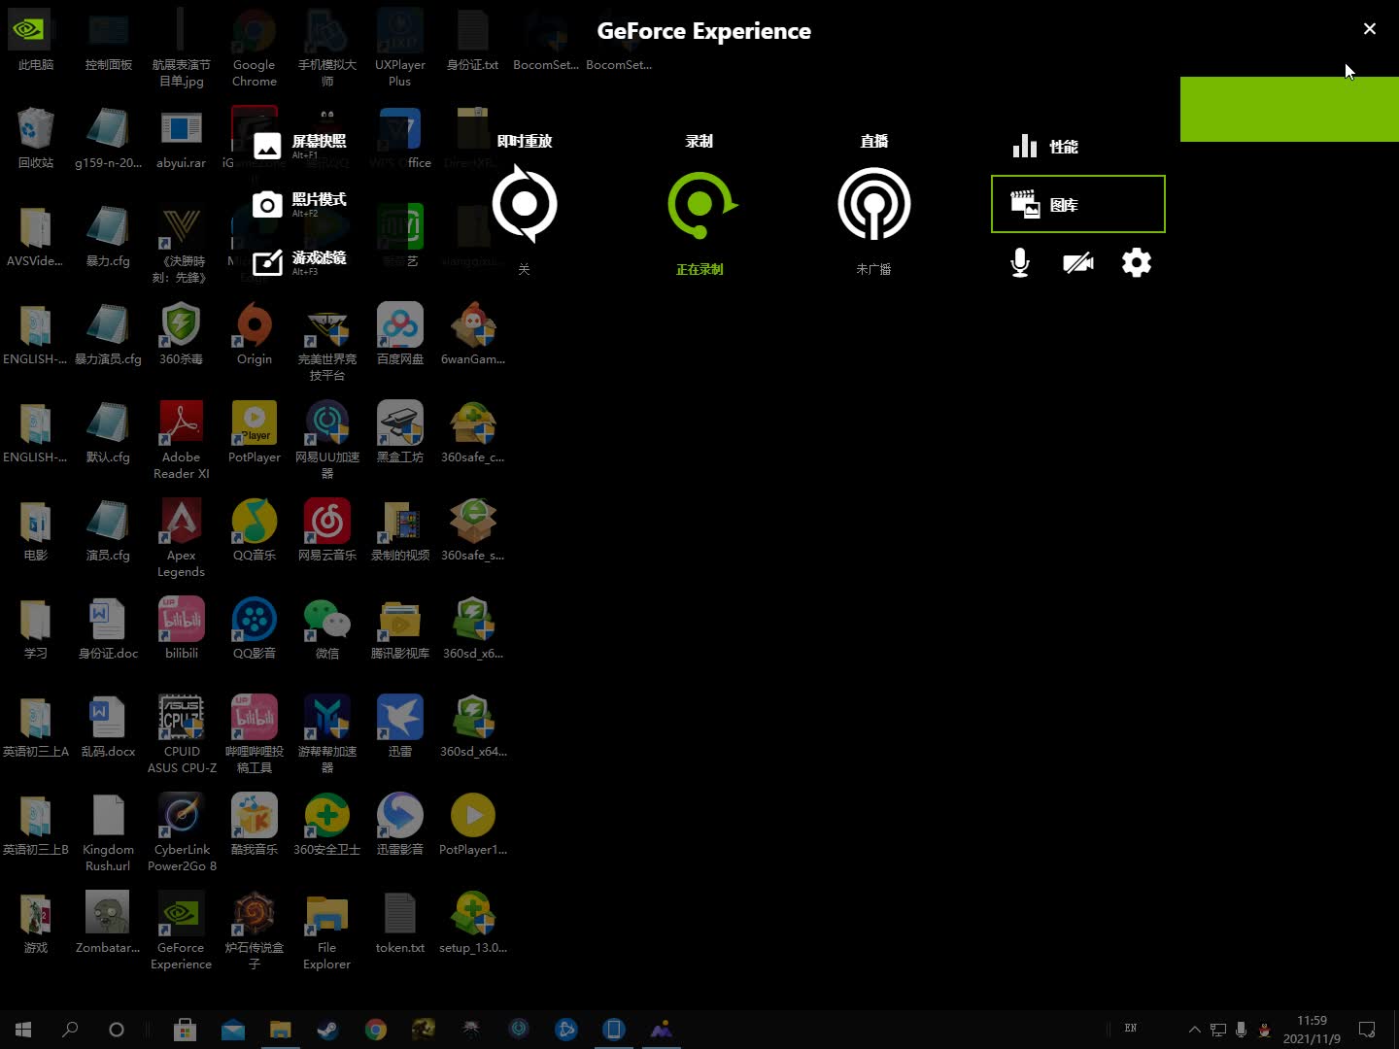The image size is (1399, 1049).
Task: Open GeForce Experience overlay settings gear
Action: tap(1137, 262)
